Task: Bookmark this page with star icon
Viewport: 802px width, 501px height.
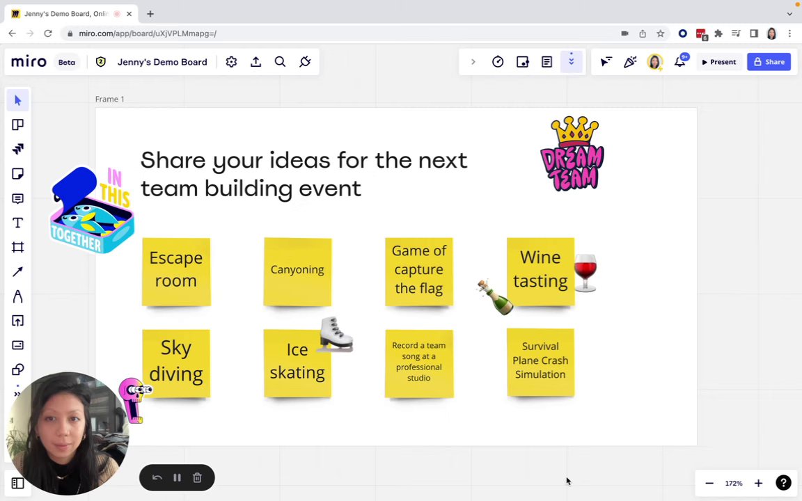Action: point(660,33)
